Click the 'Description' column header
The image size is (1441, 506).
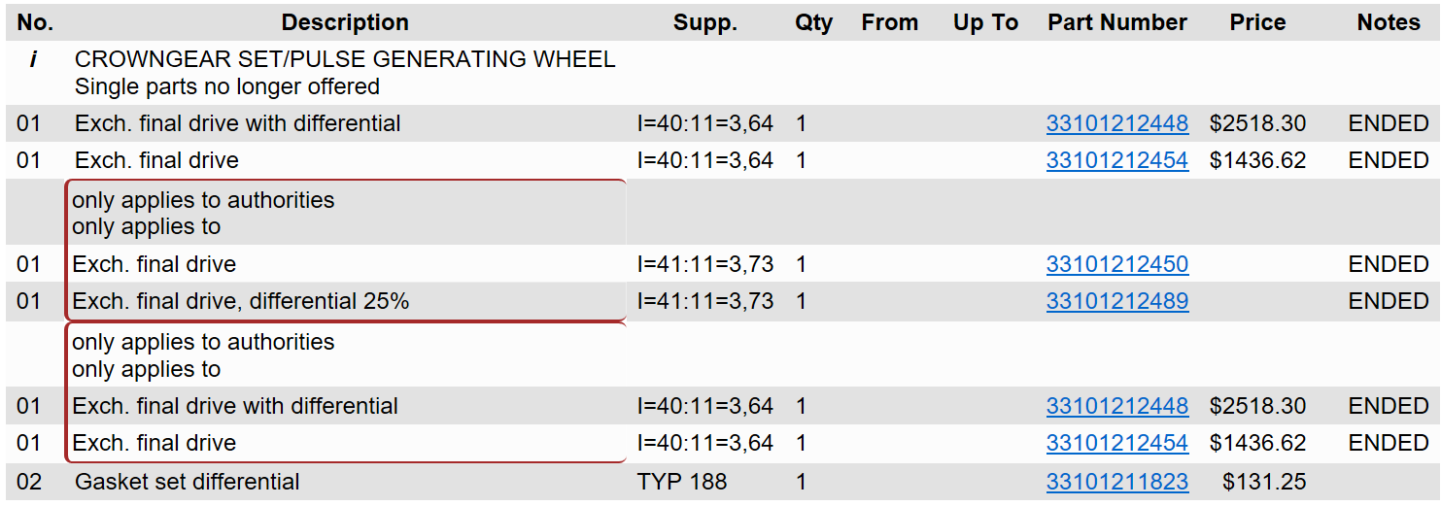click(345, 22)
